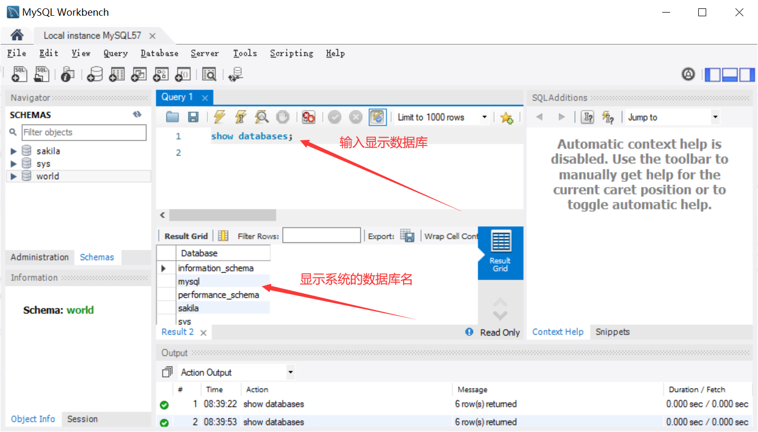This screenshot has width=758, height=432.
Task: Open the Database menu
Action: click(159, 53)
